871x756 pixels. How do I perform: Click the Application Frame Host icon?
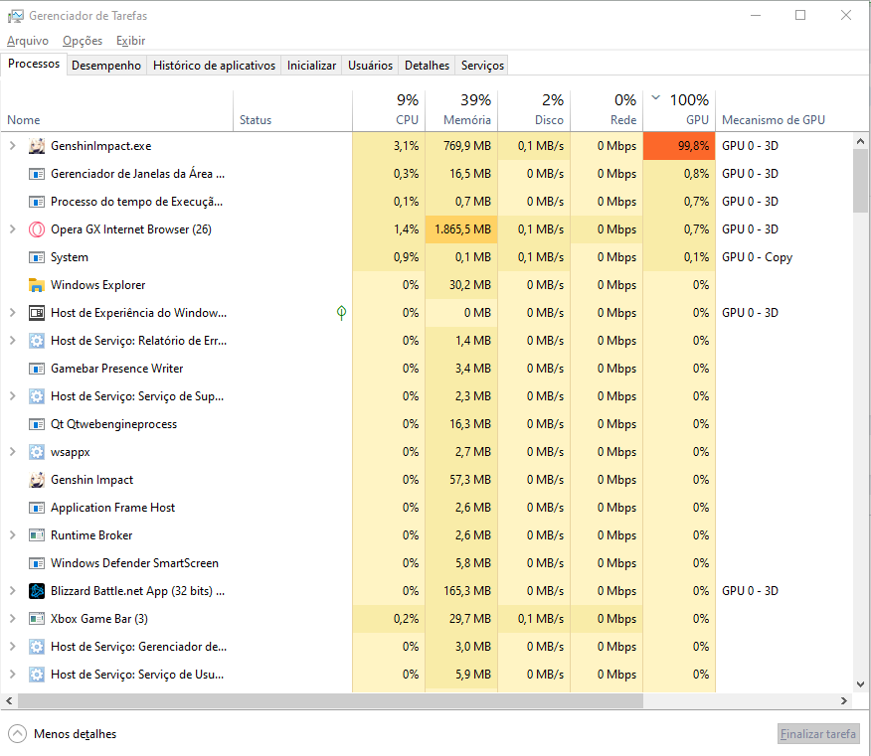(x=37, y=508)
